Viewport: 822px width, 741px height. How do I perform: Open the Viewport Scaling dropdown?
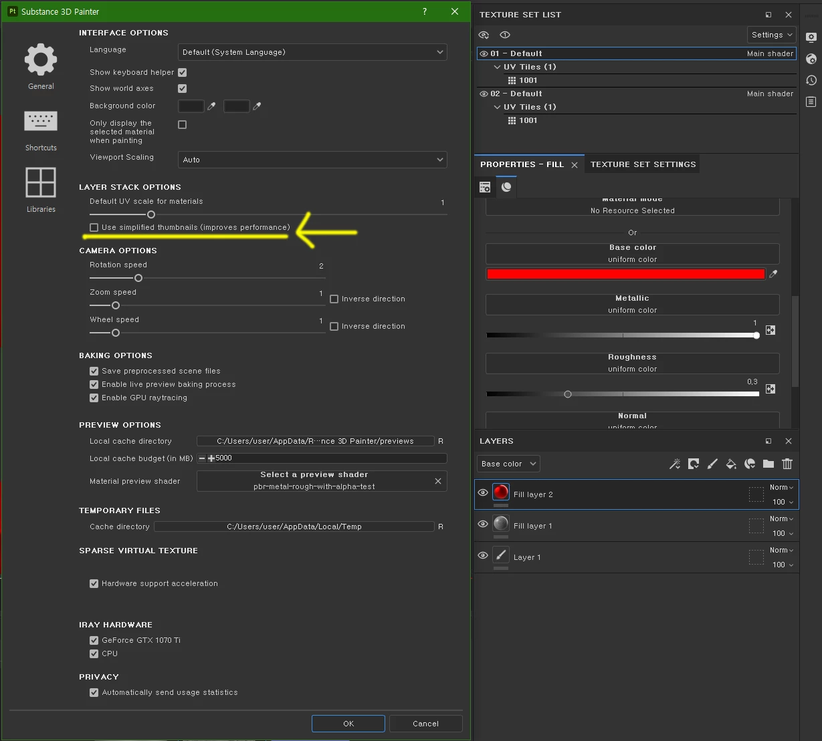point(312,160)
